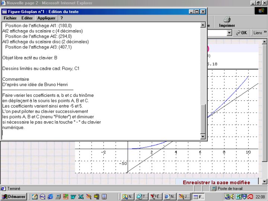Viewport: 268px width, 201px height.
Task: Click the Internet Explorer title bar icon
Action: 3,3
